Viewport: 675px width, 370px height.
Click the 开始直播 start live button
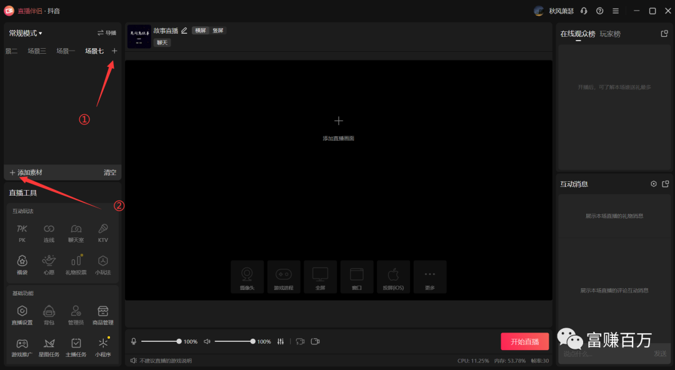(x=524, y=341)
